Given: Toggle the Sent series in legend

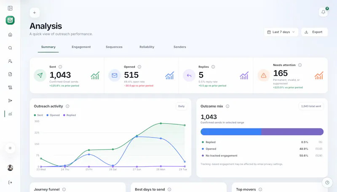Looking at the screenshot, I should (38, 115).
